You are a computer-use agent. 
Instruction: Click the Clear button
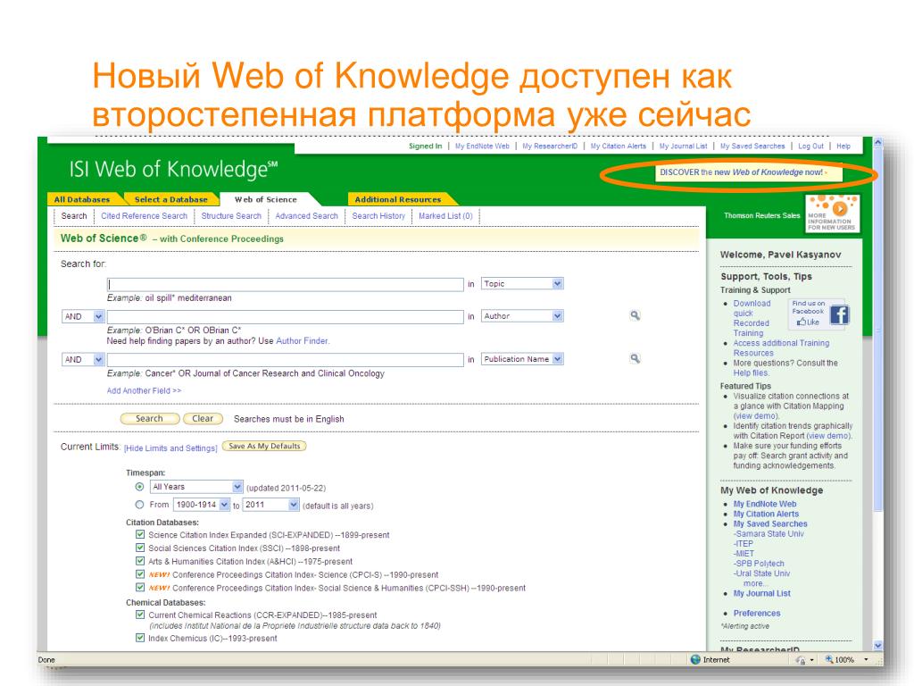203,418
